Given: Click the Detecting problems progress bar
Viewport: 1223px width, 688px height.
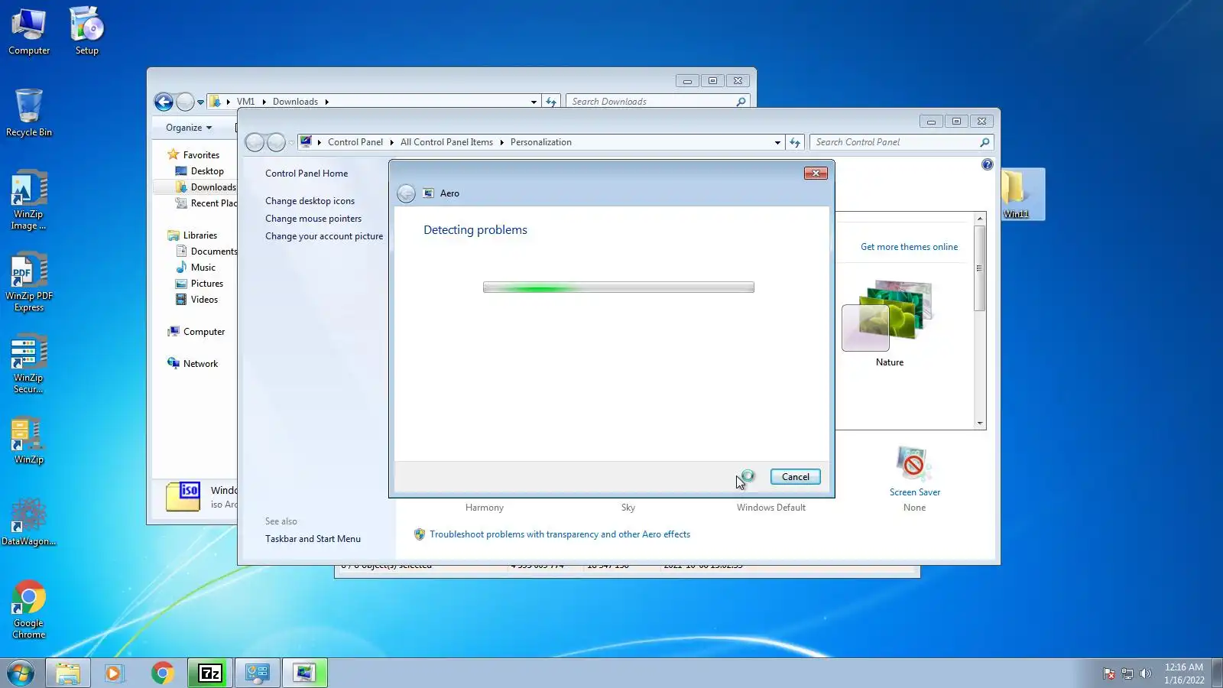Looking at the screenshot, I should click(x=618, y=287).
